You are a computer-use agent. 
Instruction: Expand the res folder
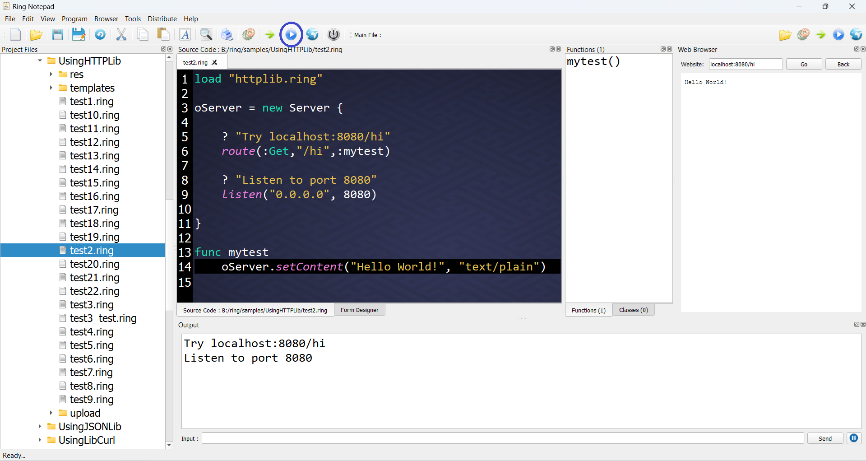click(51, 74)
